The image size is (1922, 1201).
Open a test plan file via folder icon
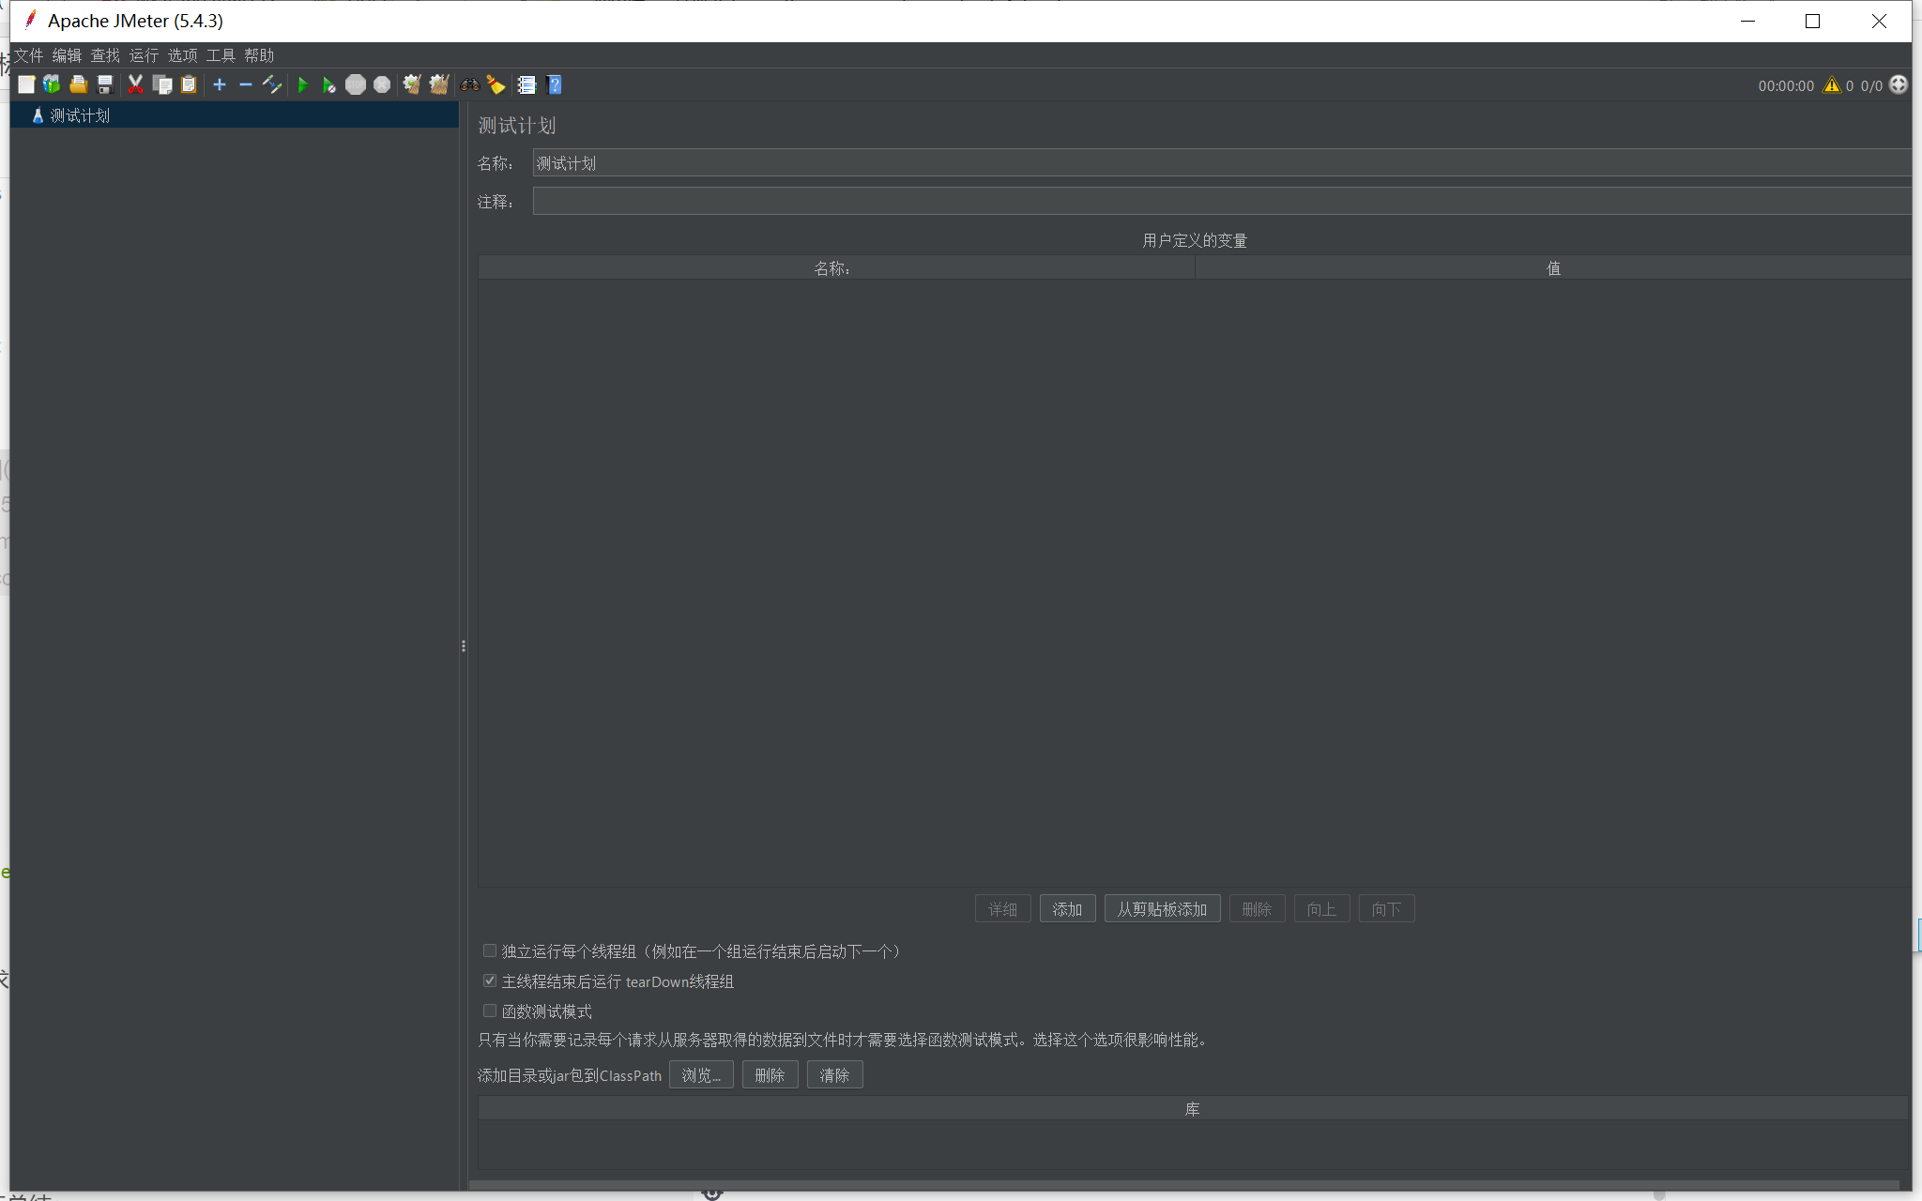pyautogui.click(x=79, y=85)
